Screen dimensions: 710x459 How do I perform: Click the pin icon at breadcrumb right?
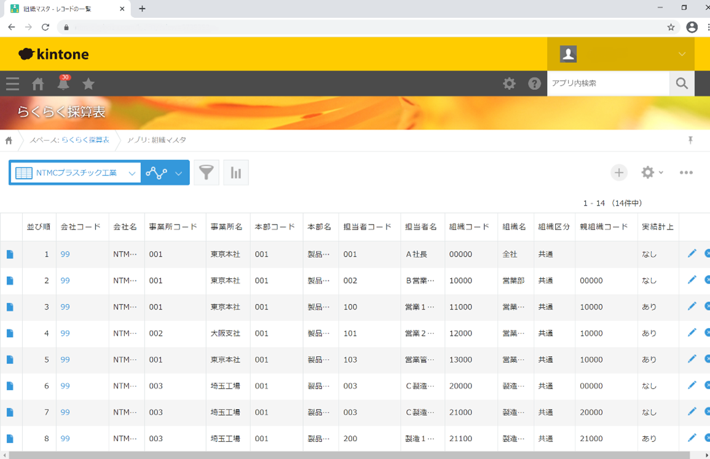pos(690,140)
